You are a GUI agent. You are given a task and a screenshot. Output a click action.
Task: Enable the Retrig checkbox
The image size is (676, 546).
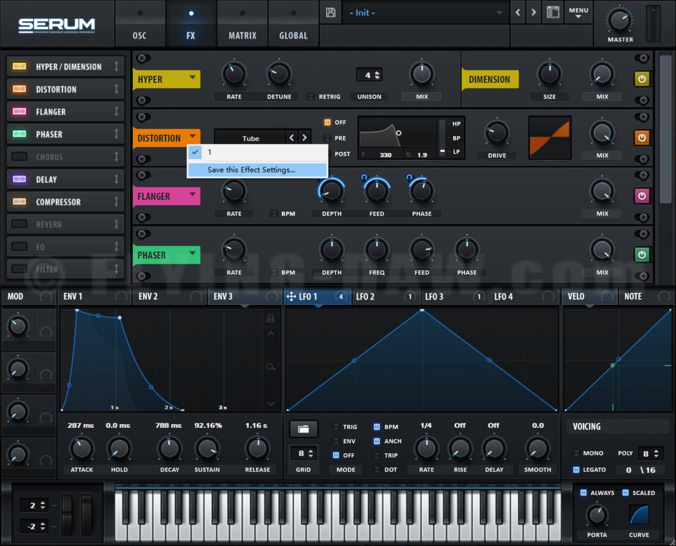pyautogui.click(x=310, y=96)
